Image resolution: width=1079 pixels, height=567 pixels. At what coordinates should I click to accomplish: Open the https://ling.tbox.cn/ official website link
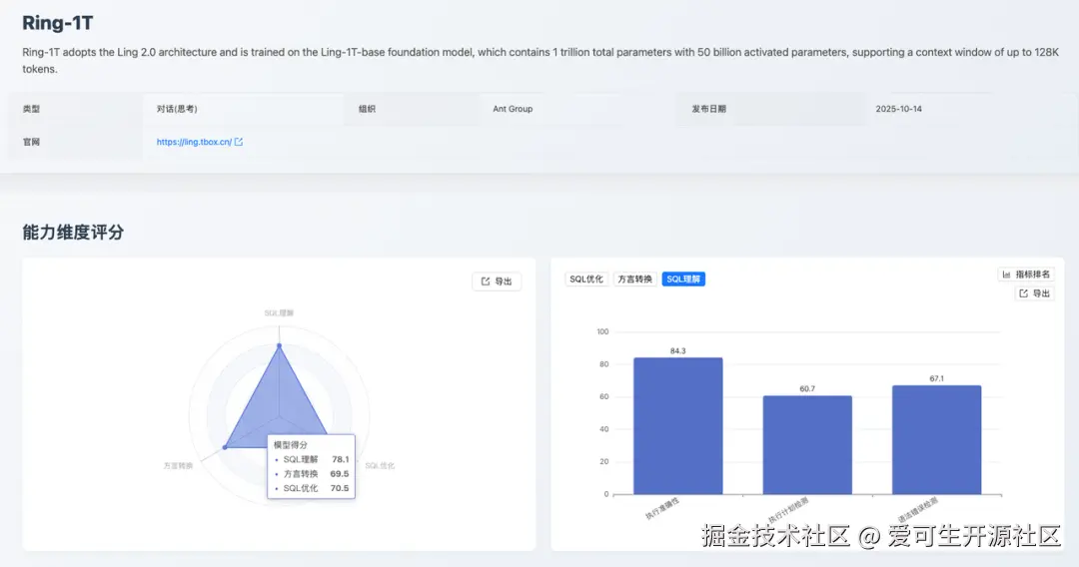(x=194, y=142)
